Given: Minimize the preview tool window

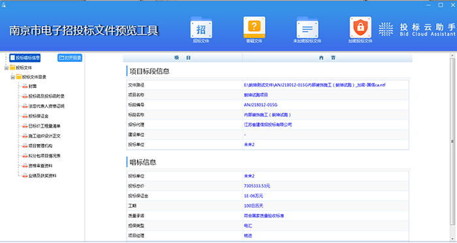Looking at the screenshot, I should point(428,5).
